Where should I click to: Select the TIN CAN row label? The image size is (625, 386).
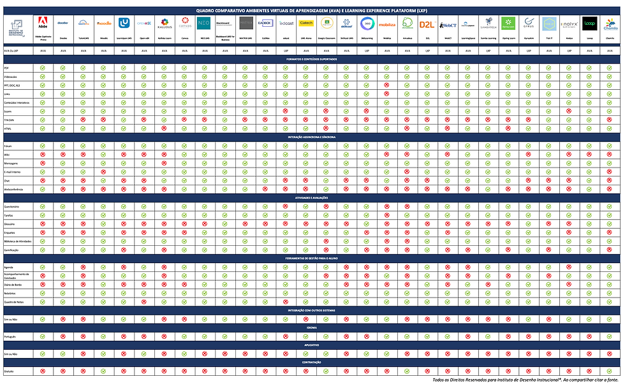(9, 120)
